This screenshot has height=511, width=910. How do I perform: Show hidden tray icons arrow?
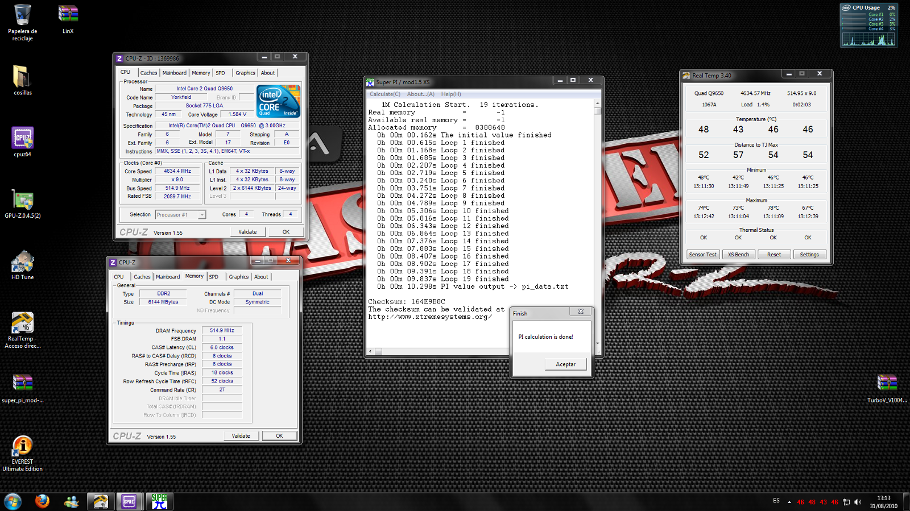point(789,502)
